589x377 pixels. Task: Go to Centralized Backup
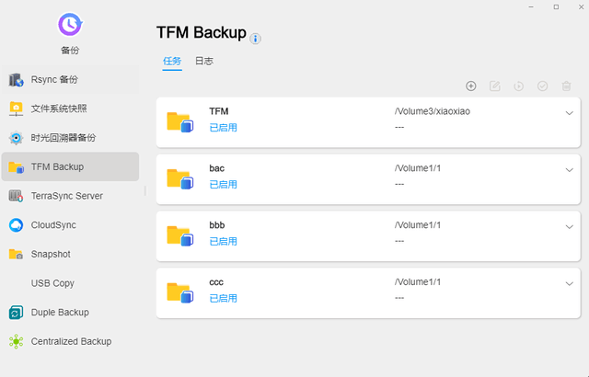coord(70,341)
